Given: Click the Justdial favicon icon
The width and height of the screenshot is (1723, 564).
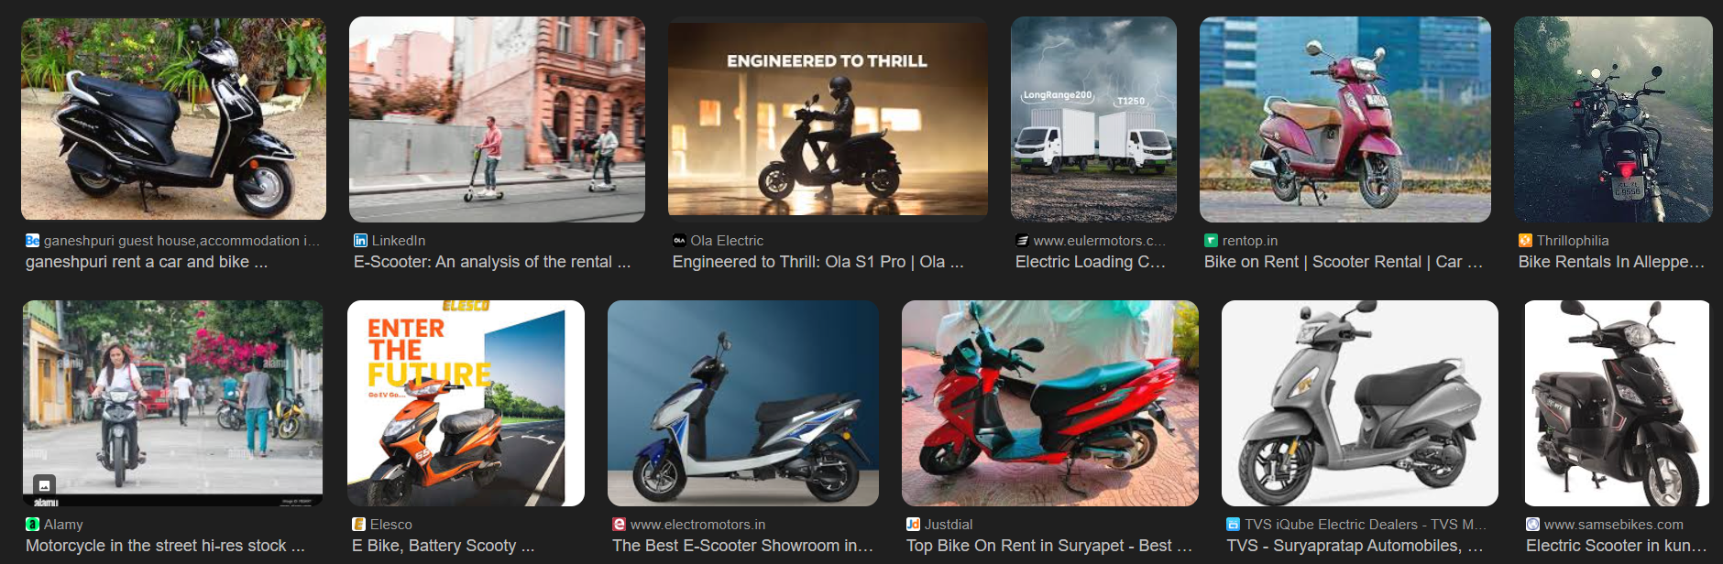Looking at the screenshot, I should click(x=913, y=525).
